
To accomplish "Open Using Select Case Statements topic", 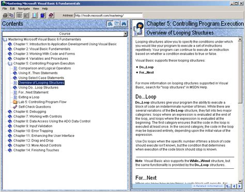I will click(x=41, y=78).
